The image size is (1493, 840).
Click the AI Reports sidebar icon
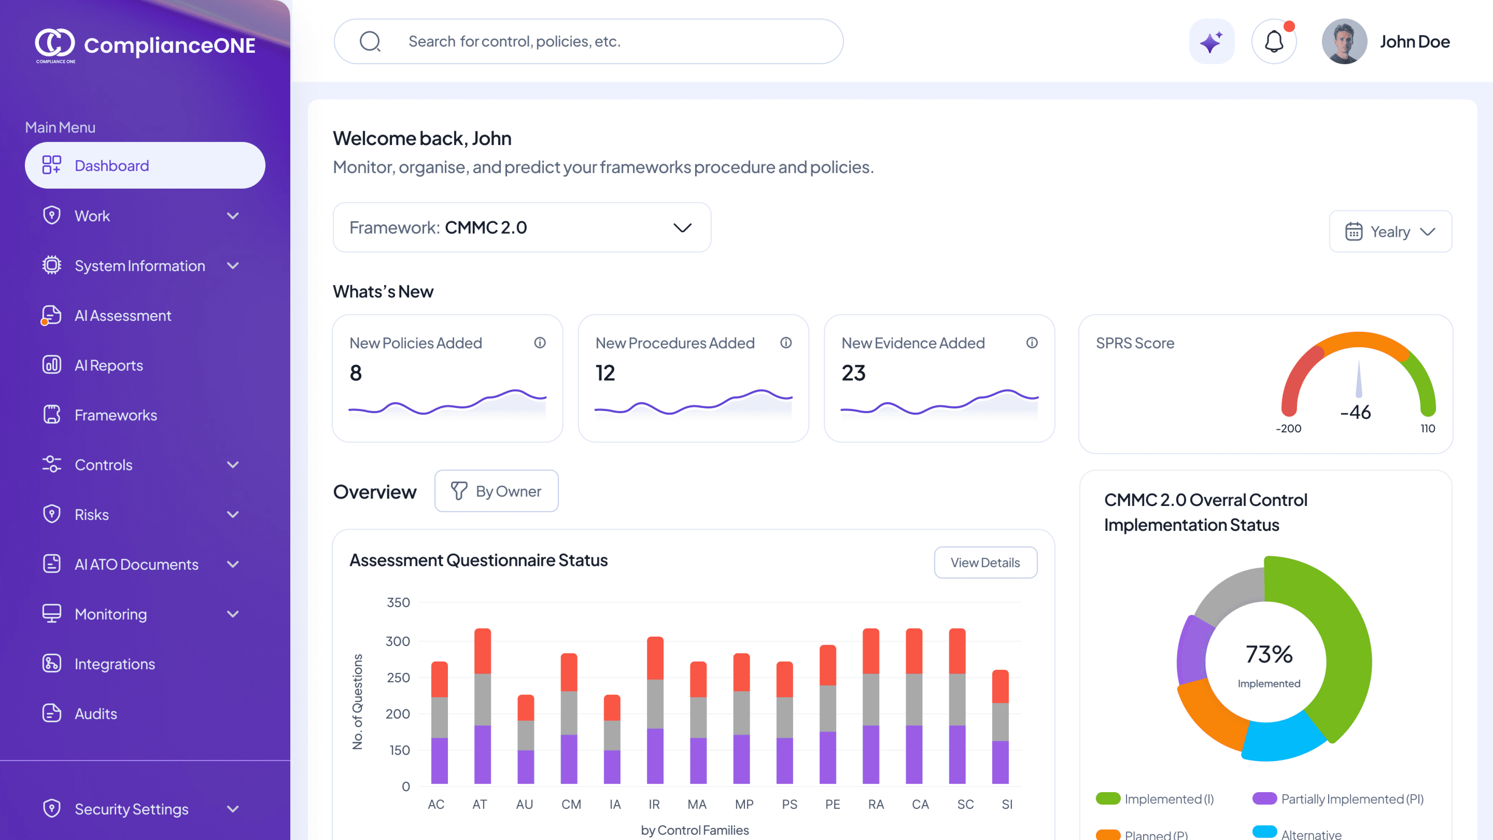(x=52, y=365)
